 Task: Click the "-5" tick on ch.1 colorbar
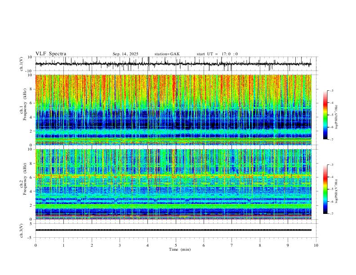(332, 115)
